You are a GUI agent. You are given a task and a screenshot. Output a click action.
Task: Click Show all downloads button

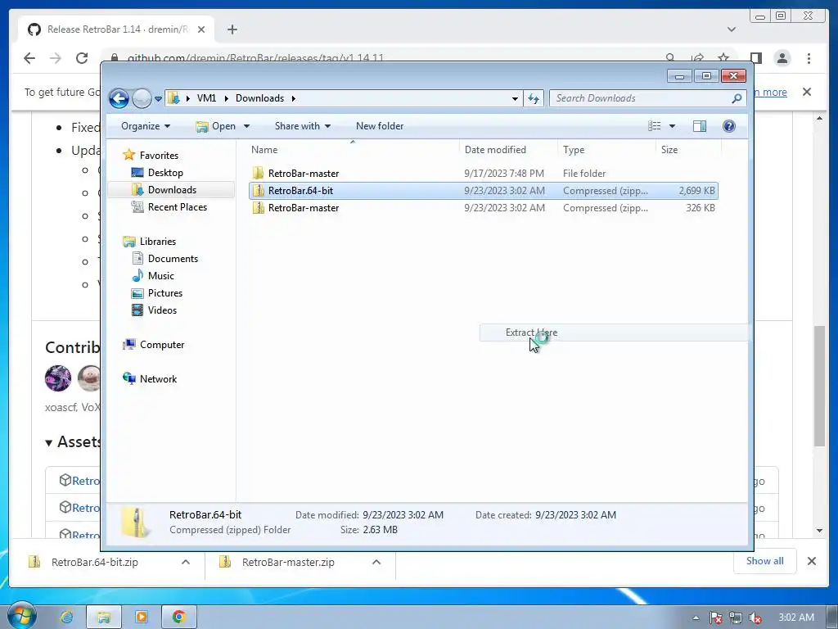click(x=764, y=560)
